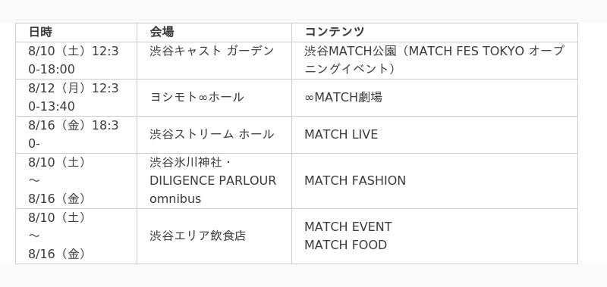
Task: Select the 8/12（月）12:30-13:40 date cell
Action: (x=77, y=98)
